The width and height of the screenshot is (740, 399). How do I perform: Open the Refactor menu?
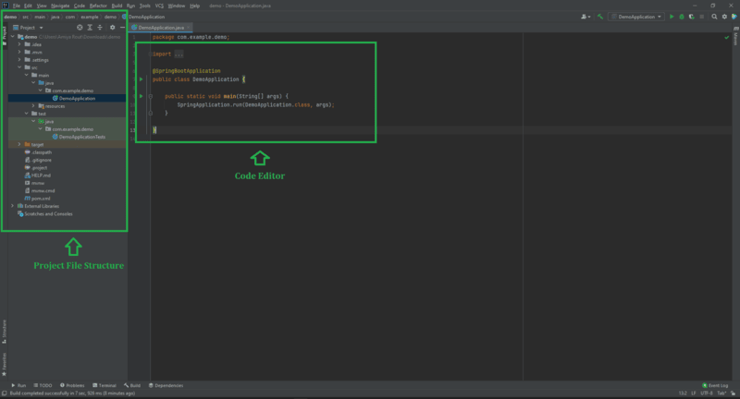click(98, 6)
